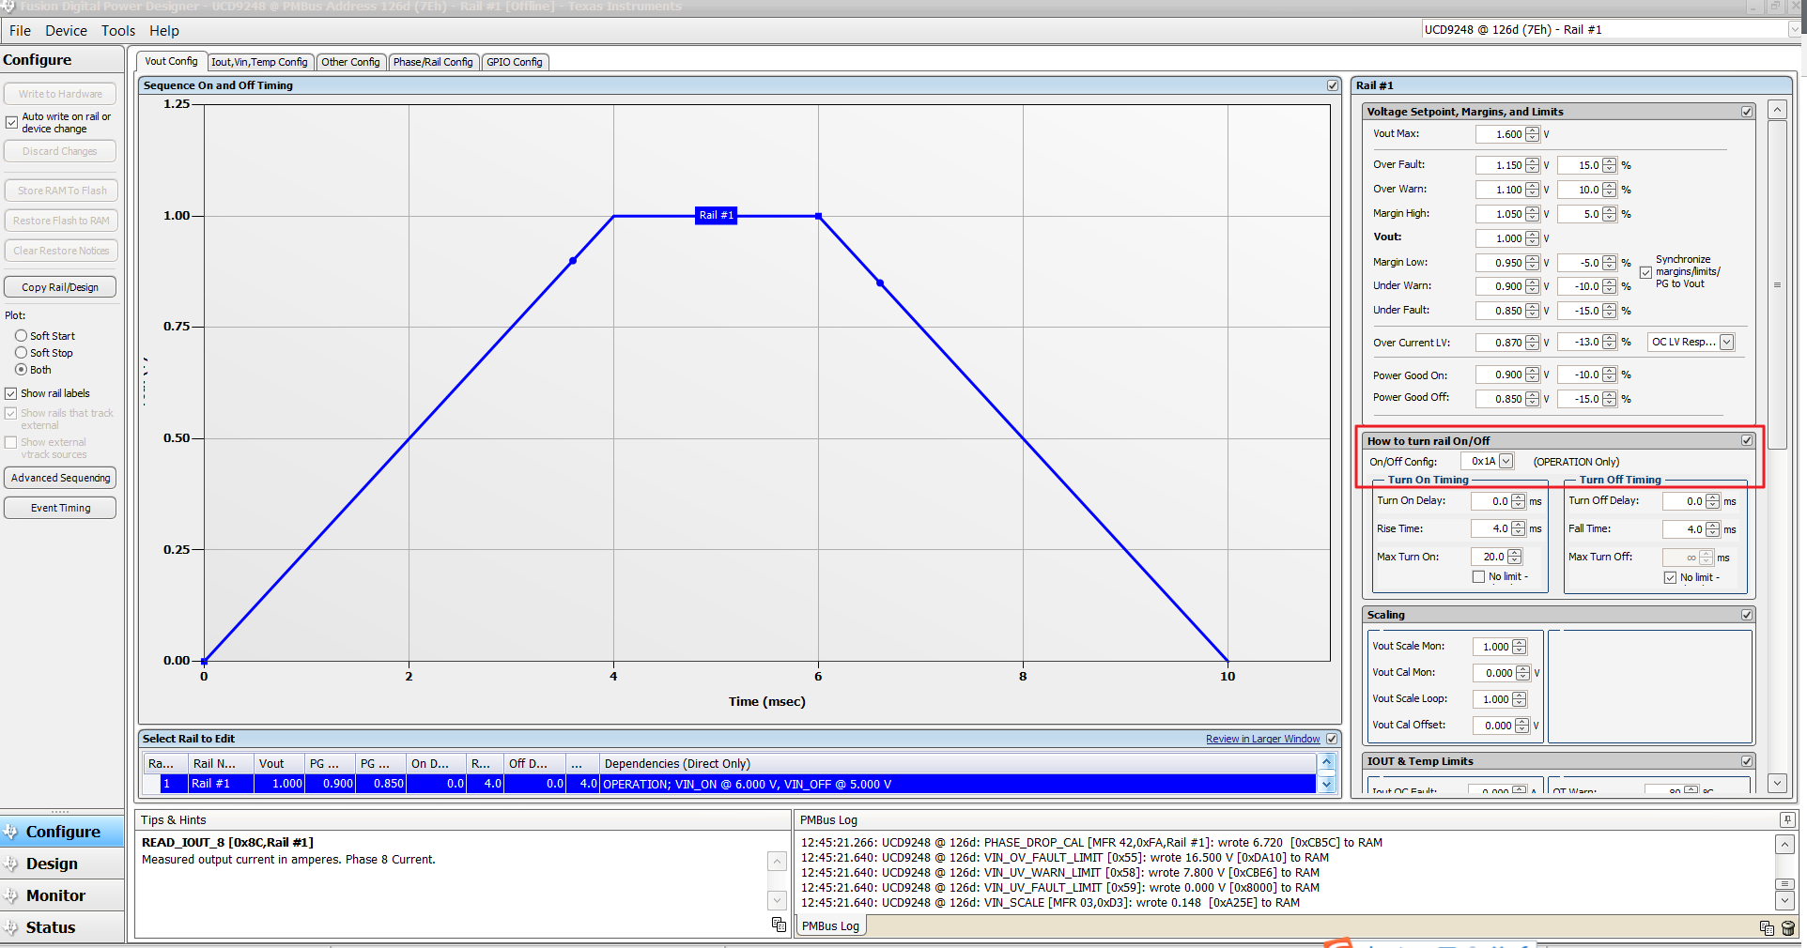Adjust the Over Fault voltage spinner
1807x948 pixels.
[x=1533, y=165]
